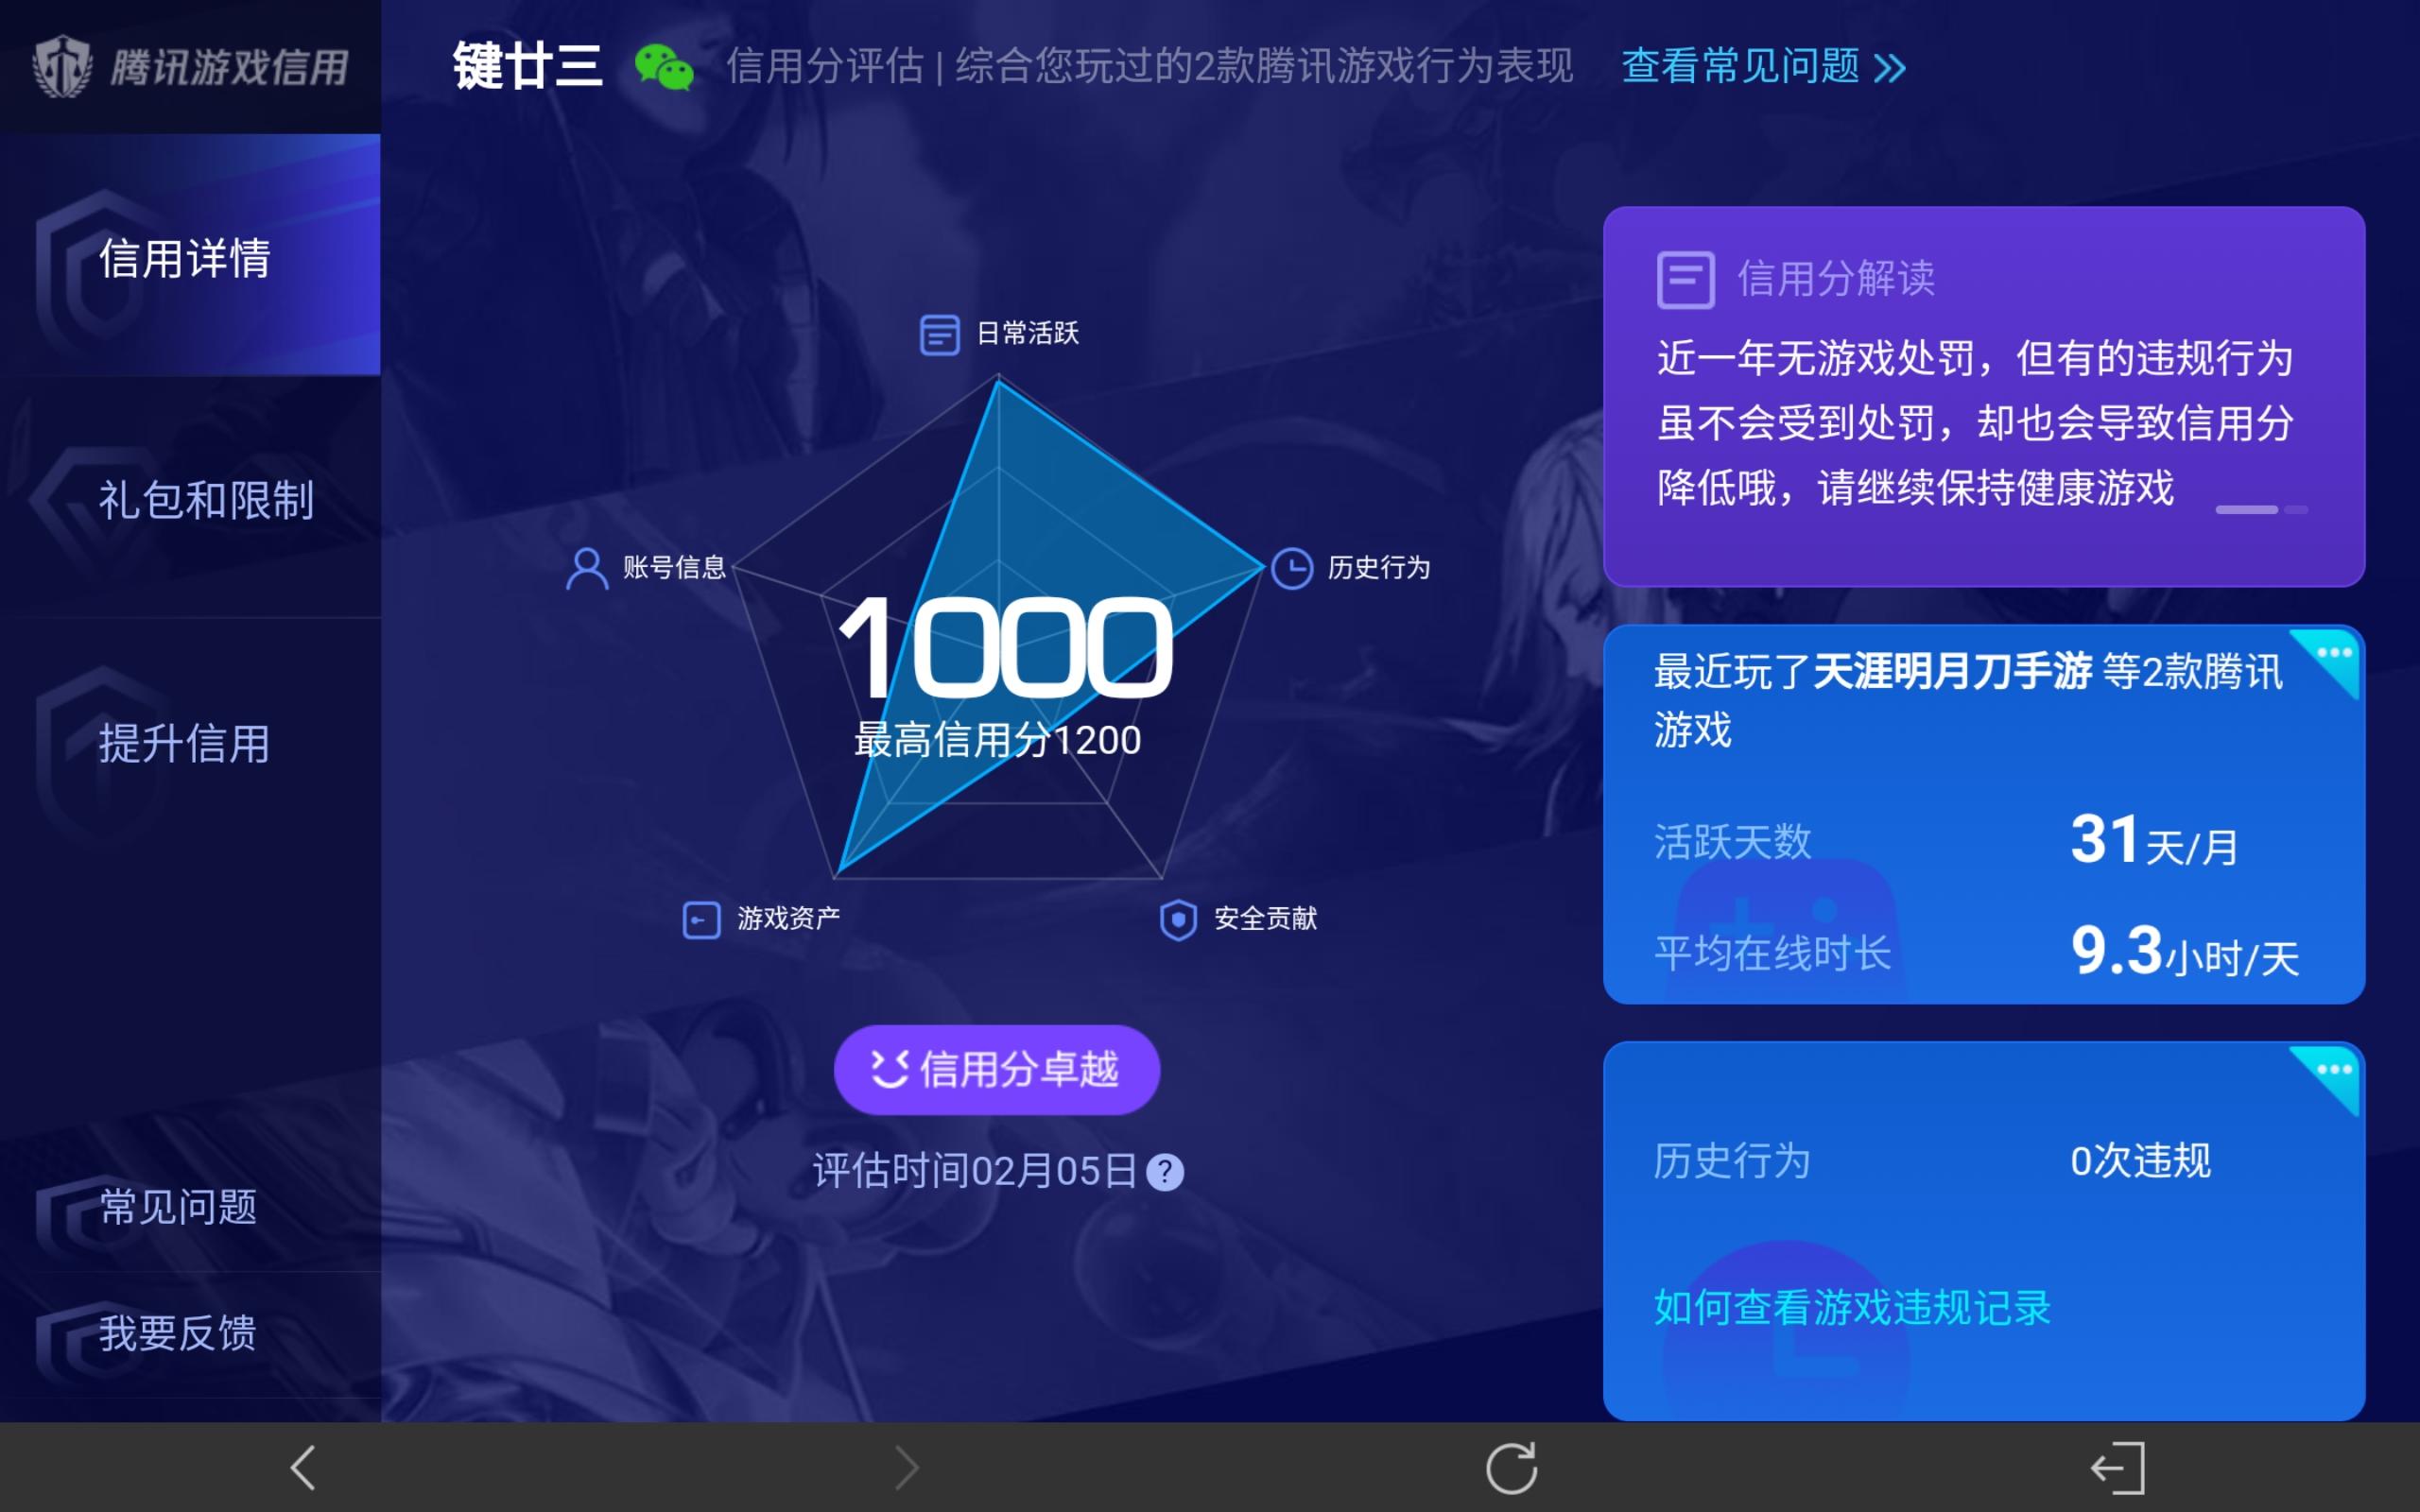Screen dimensions: 2420x1512
Task: Open 如何查看游戏违规记录 link
Action: [1851, 1307]
